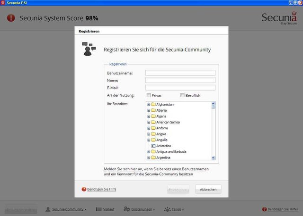The width and height of the screenshot is (303, 216).
Task: Open the Secunia-Community menu
Action: coord(69,209)
